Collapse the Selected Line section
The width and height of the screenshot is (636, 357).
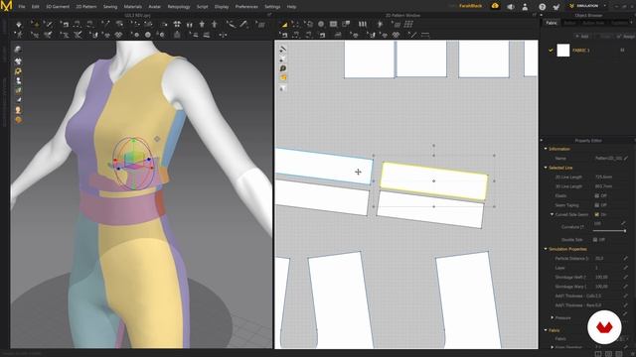tap(546, 168)
